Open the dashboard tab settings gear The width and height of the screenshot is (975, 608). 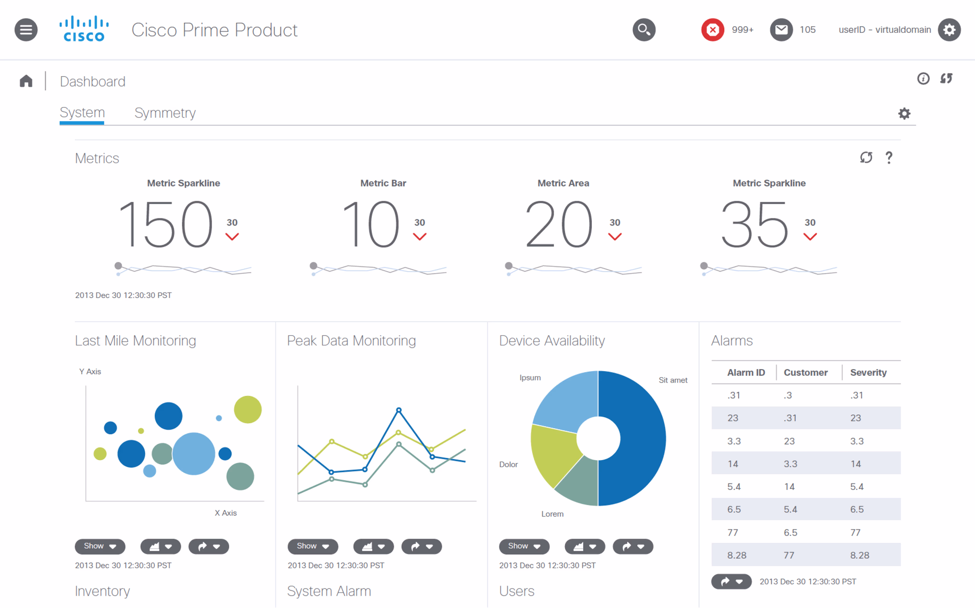pos(904,113)
